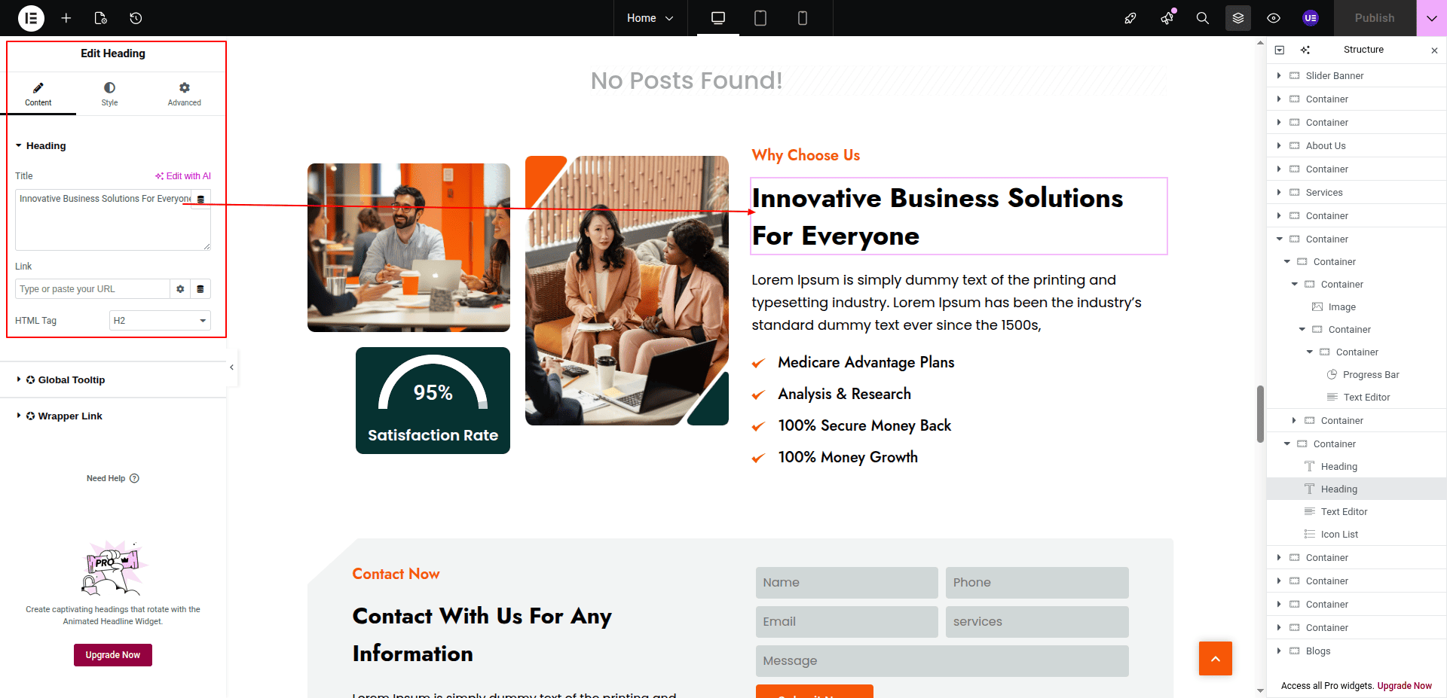Switch to the Advanced tab
The image size is (1447, 698).
coord(185,94)
